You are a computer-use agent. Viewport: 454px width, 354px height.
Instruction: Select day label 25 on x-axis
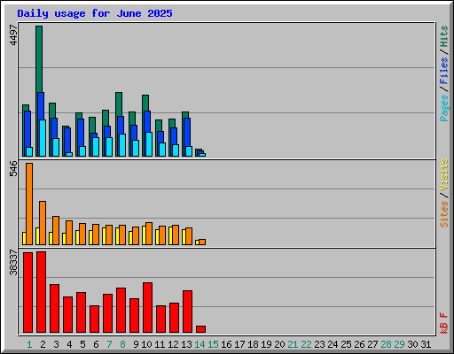(x=346, y=344)
